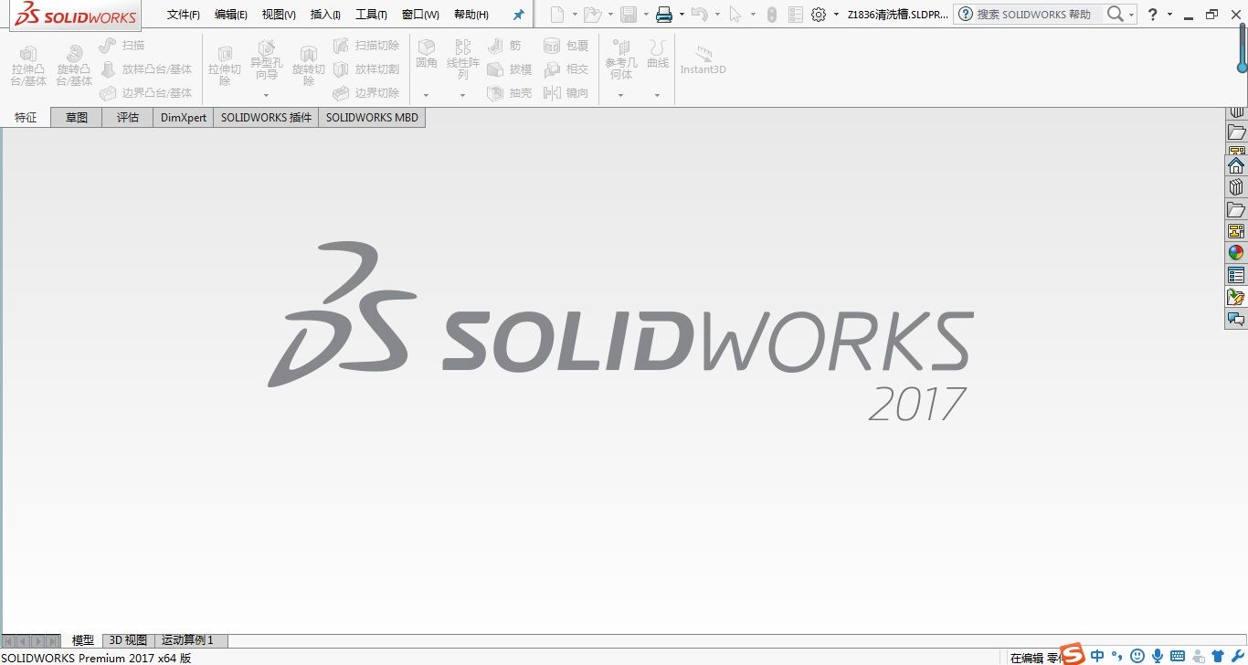Click the Open file folder icon
This screenshot has height=665, width=1248.
tap(592, 14)
